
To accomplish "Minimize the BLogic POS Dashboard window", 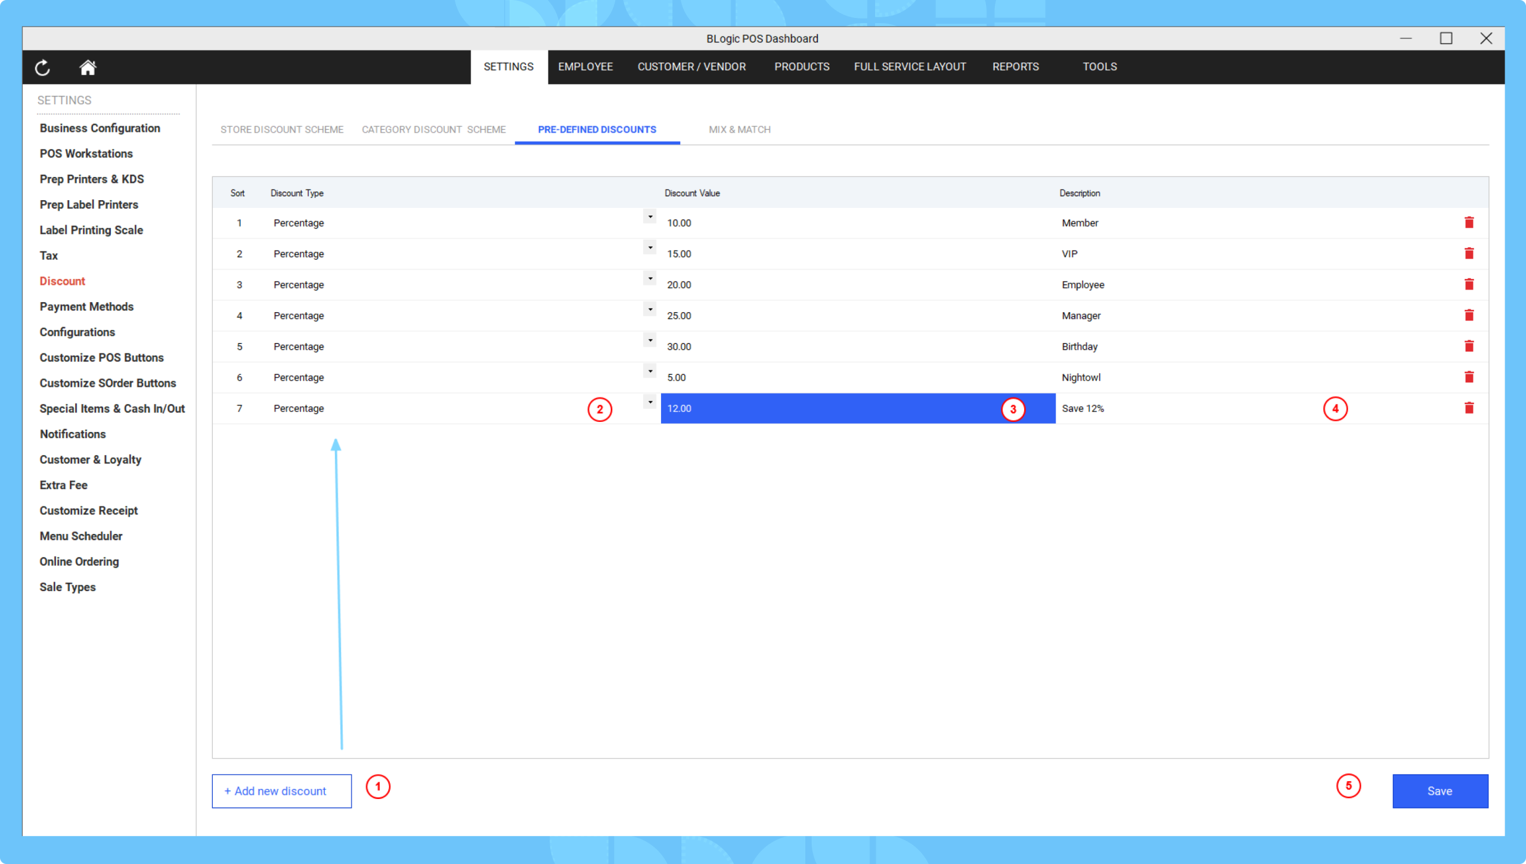I will [1406, 38].
